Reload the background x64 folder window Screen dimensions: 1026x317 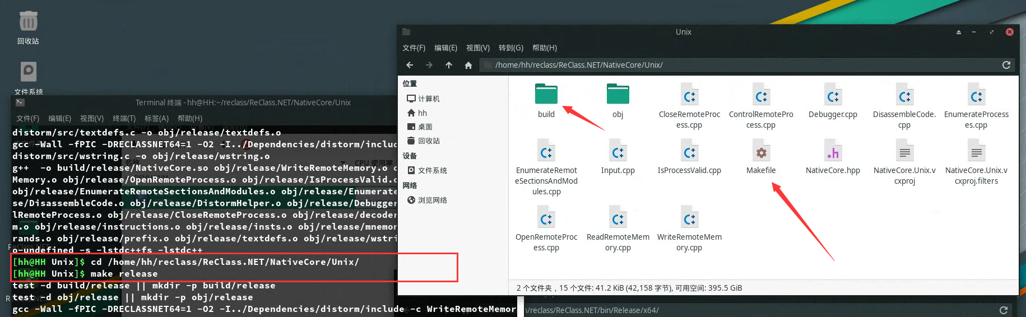pyautogui.click(x=1004, y=310)
